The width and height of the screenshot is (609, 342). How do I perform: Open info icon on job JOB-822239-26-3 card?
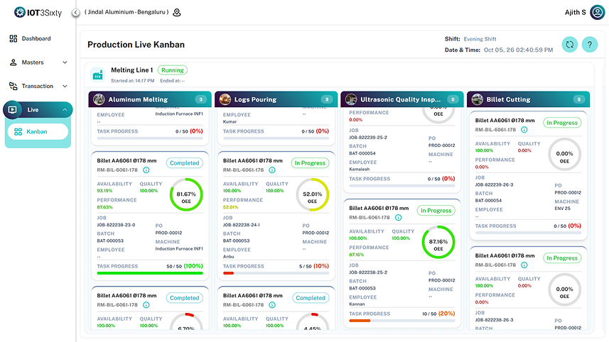point(524,130)
